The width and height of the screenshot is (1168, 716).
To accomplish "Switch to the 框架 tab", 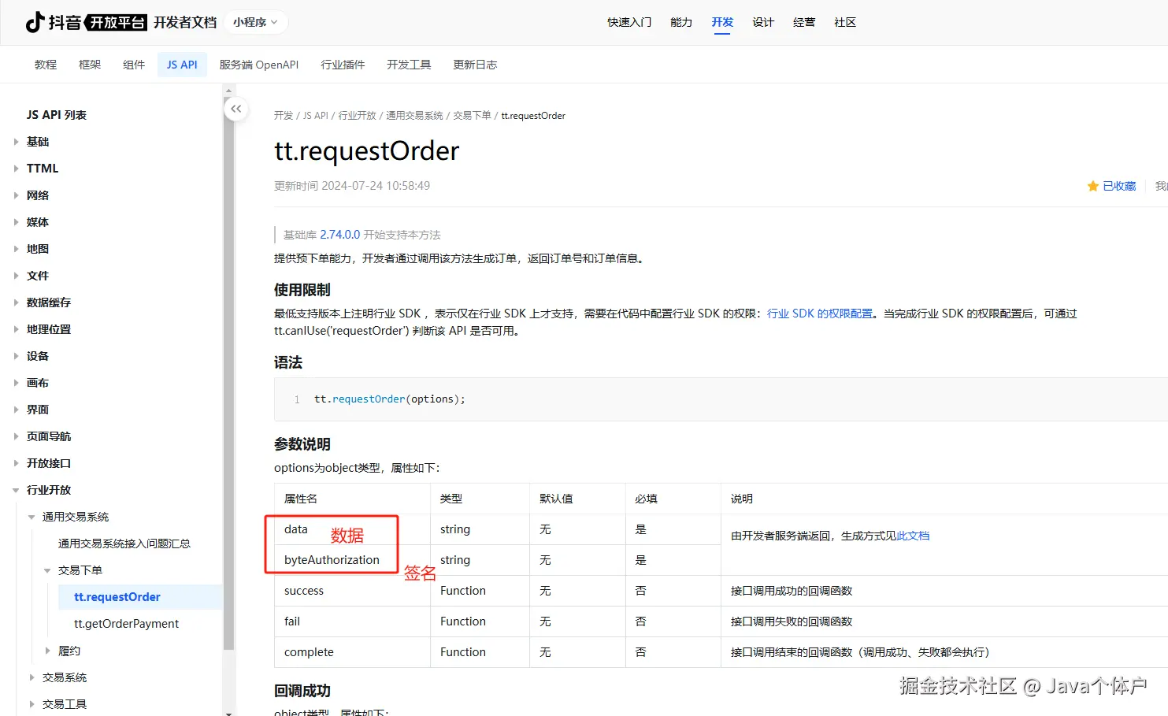I will click(x=90, y=65).
